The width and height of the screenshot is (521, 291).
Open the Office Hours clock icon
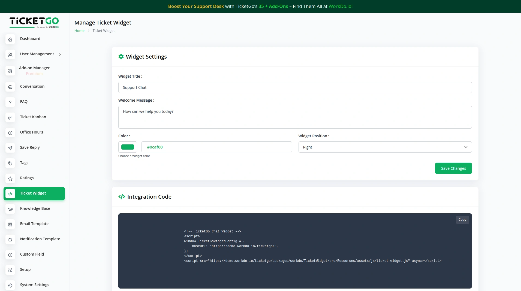click(x=10, y=133)
